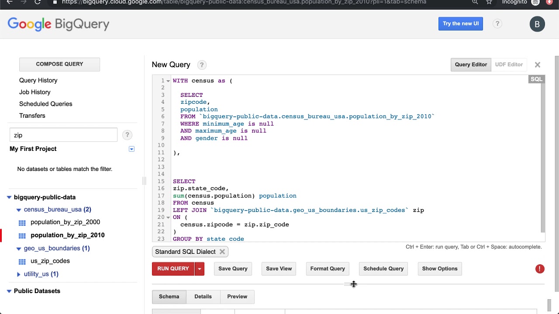
Task: Click the browser address bar URL
Action: pos(244,2)
